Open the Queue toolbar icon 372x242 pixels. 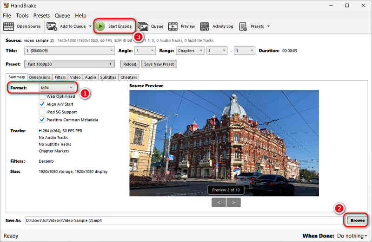[x=143, y=26]
